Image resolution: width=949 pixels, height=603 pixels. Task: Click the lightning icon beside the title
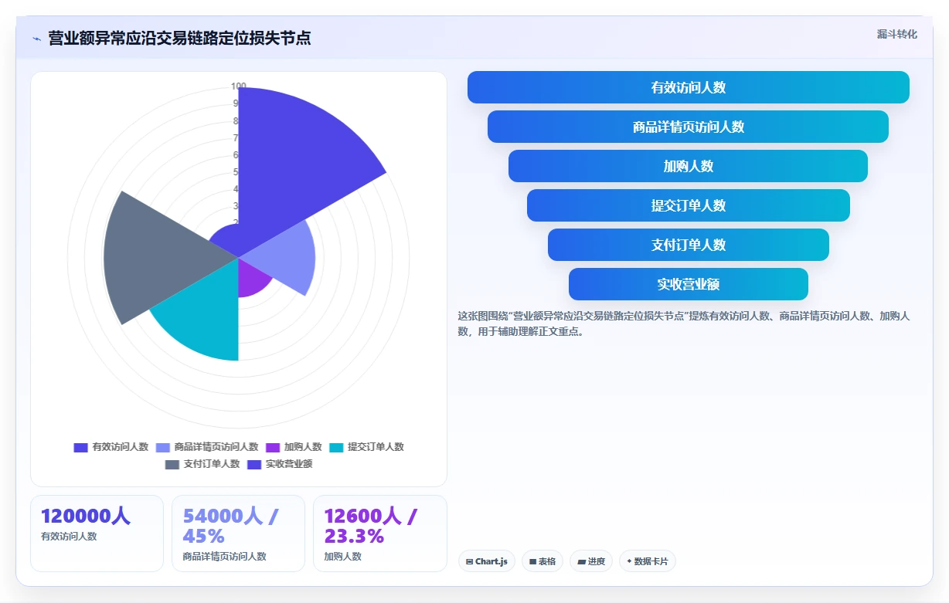(36, 39)
